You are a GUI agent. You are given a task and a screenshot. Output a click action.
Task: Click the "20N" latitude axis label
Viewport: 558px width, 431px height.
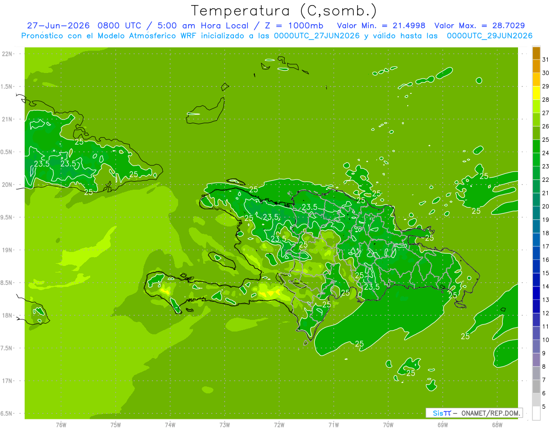[x=7, y=185]
